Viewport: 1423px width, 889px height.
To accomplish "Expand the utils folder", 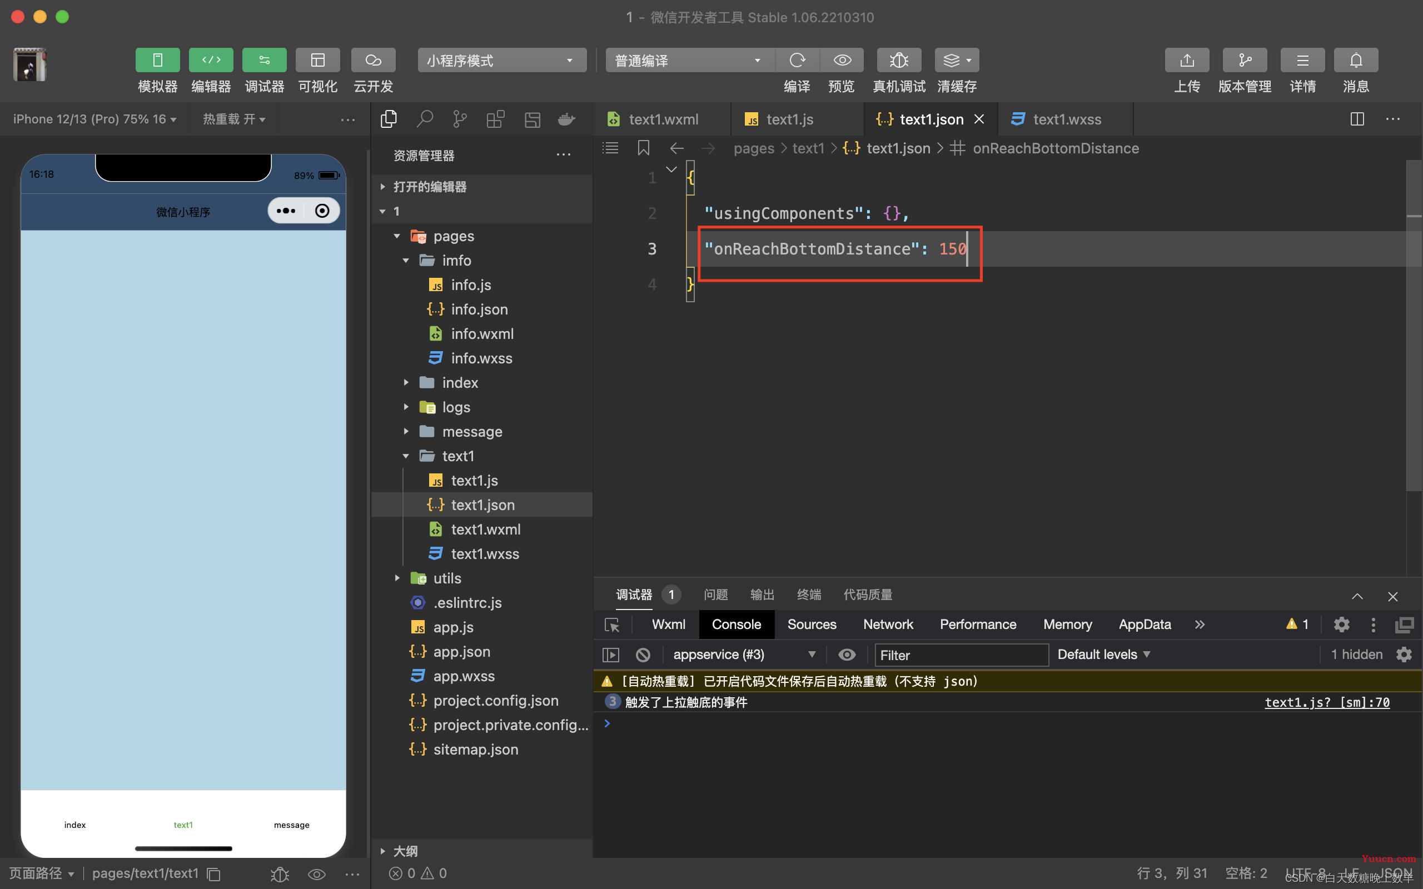I will click(482, 578).
